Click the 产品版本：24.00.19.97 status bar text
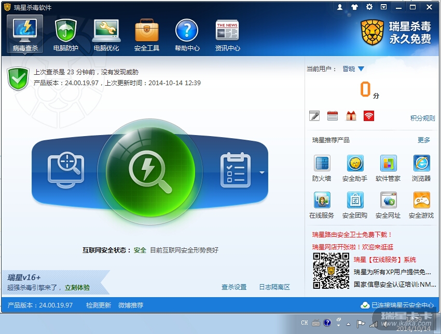The width and height of the screenshot is (441, 334). (x=40, y=305)
